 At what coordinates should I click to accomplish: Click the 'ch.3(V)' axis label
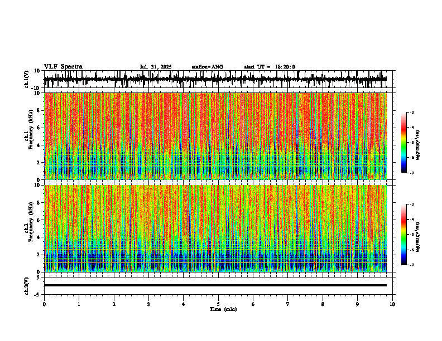(x=27, y=286)
